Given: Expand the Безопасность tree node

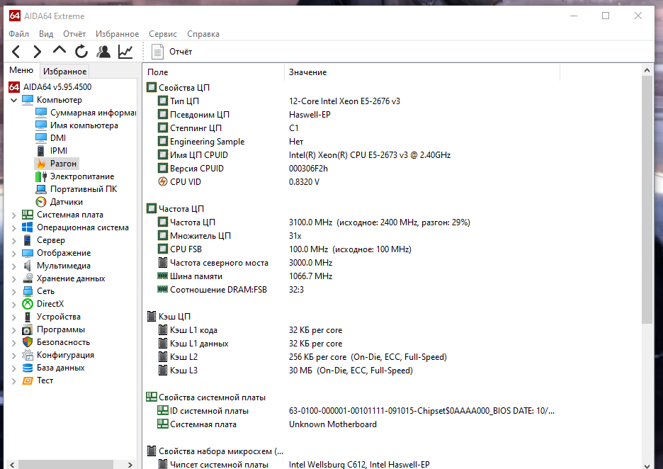Looking at the screenshot, I should tap(13, 343).
